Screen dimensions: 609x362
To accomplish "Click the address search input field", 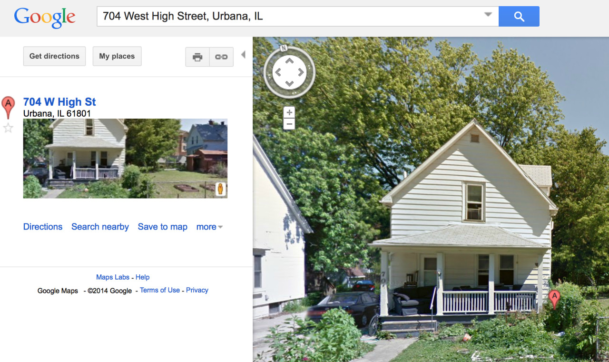I will point(290,16).
